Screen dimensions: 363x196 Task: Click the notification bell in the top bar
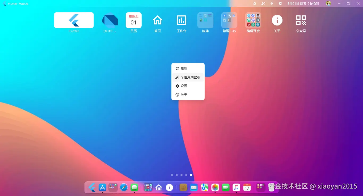(x=254, y=3)
